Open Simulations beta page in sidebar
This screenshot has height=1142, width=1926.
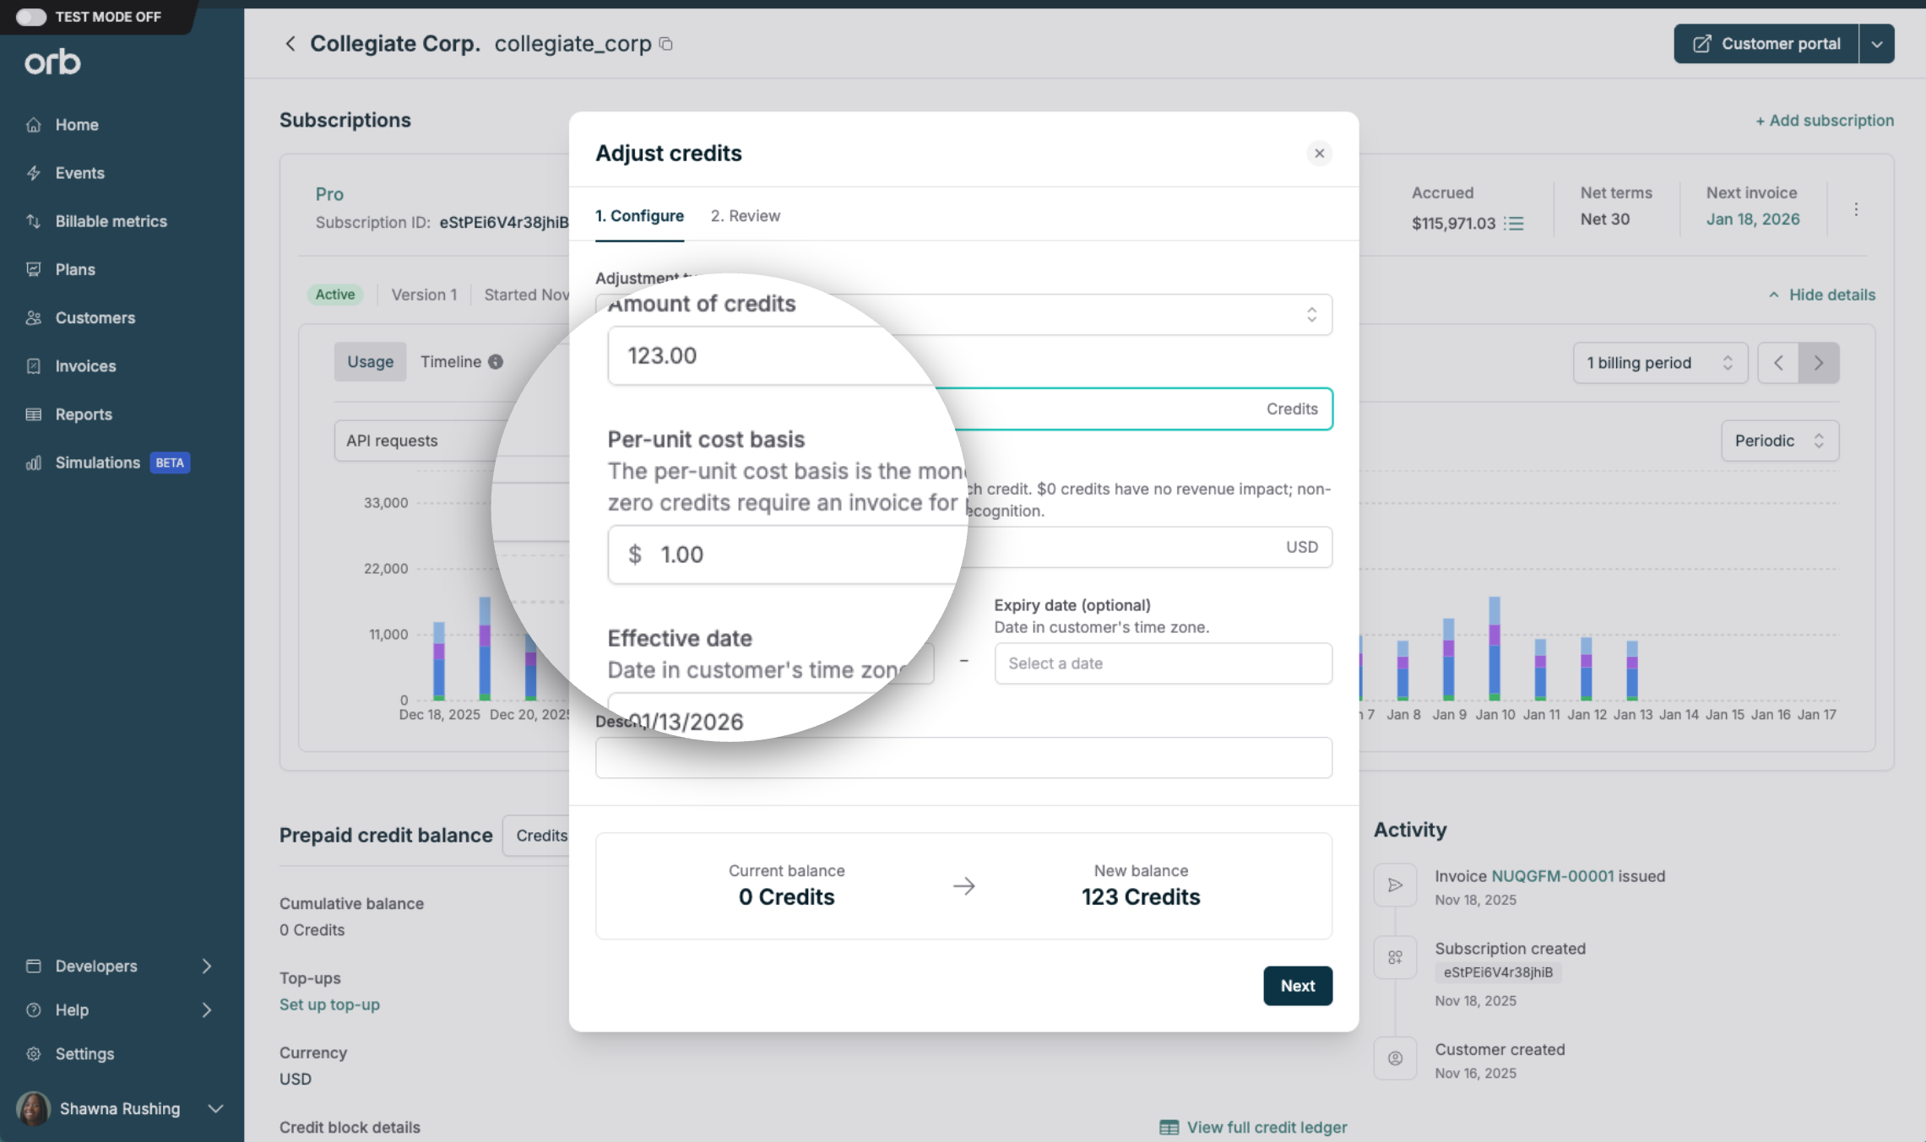(x=98, y=463)
